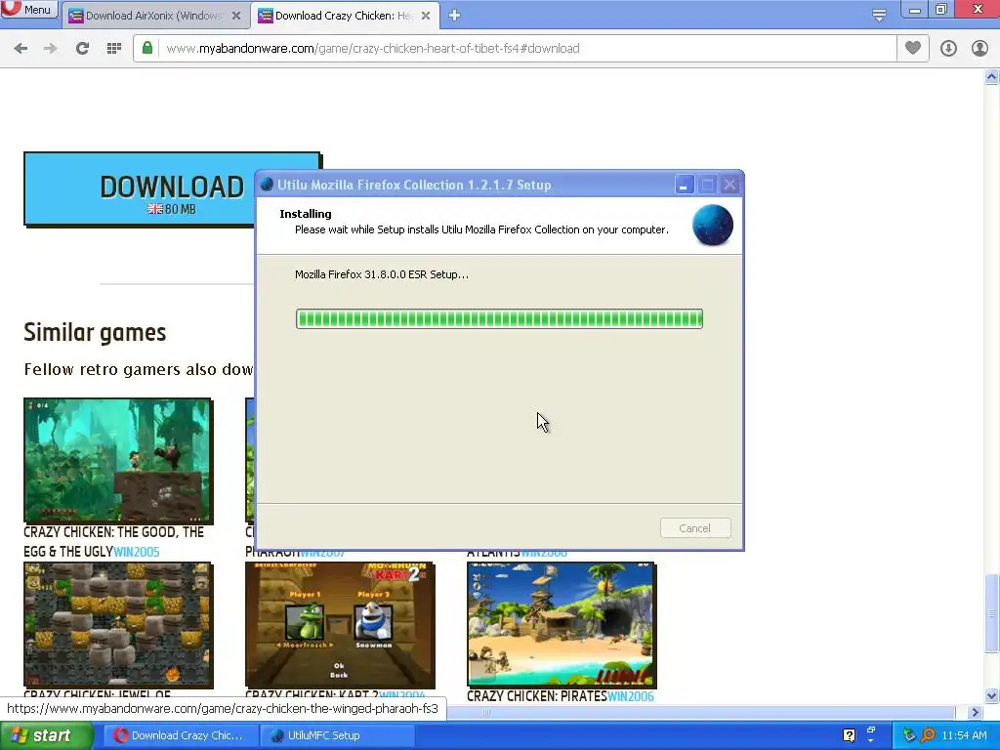
Task: Click the Mozilla Firefox 31.8.0.0 ESR Setup text
Action: [x=382, y=274]
